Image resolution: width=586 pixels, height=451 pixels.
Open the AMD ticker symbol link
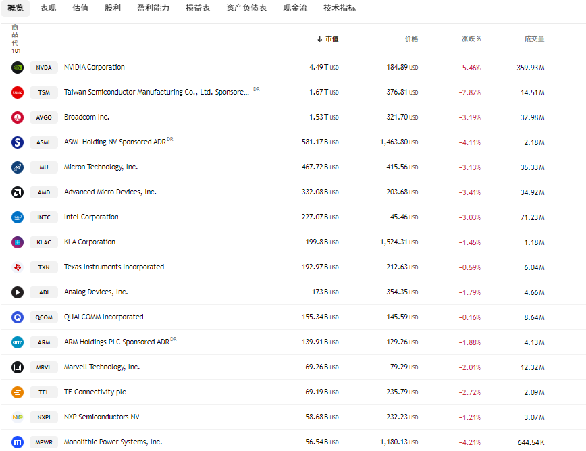[x=44, y=192]
